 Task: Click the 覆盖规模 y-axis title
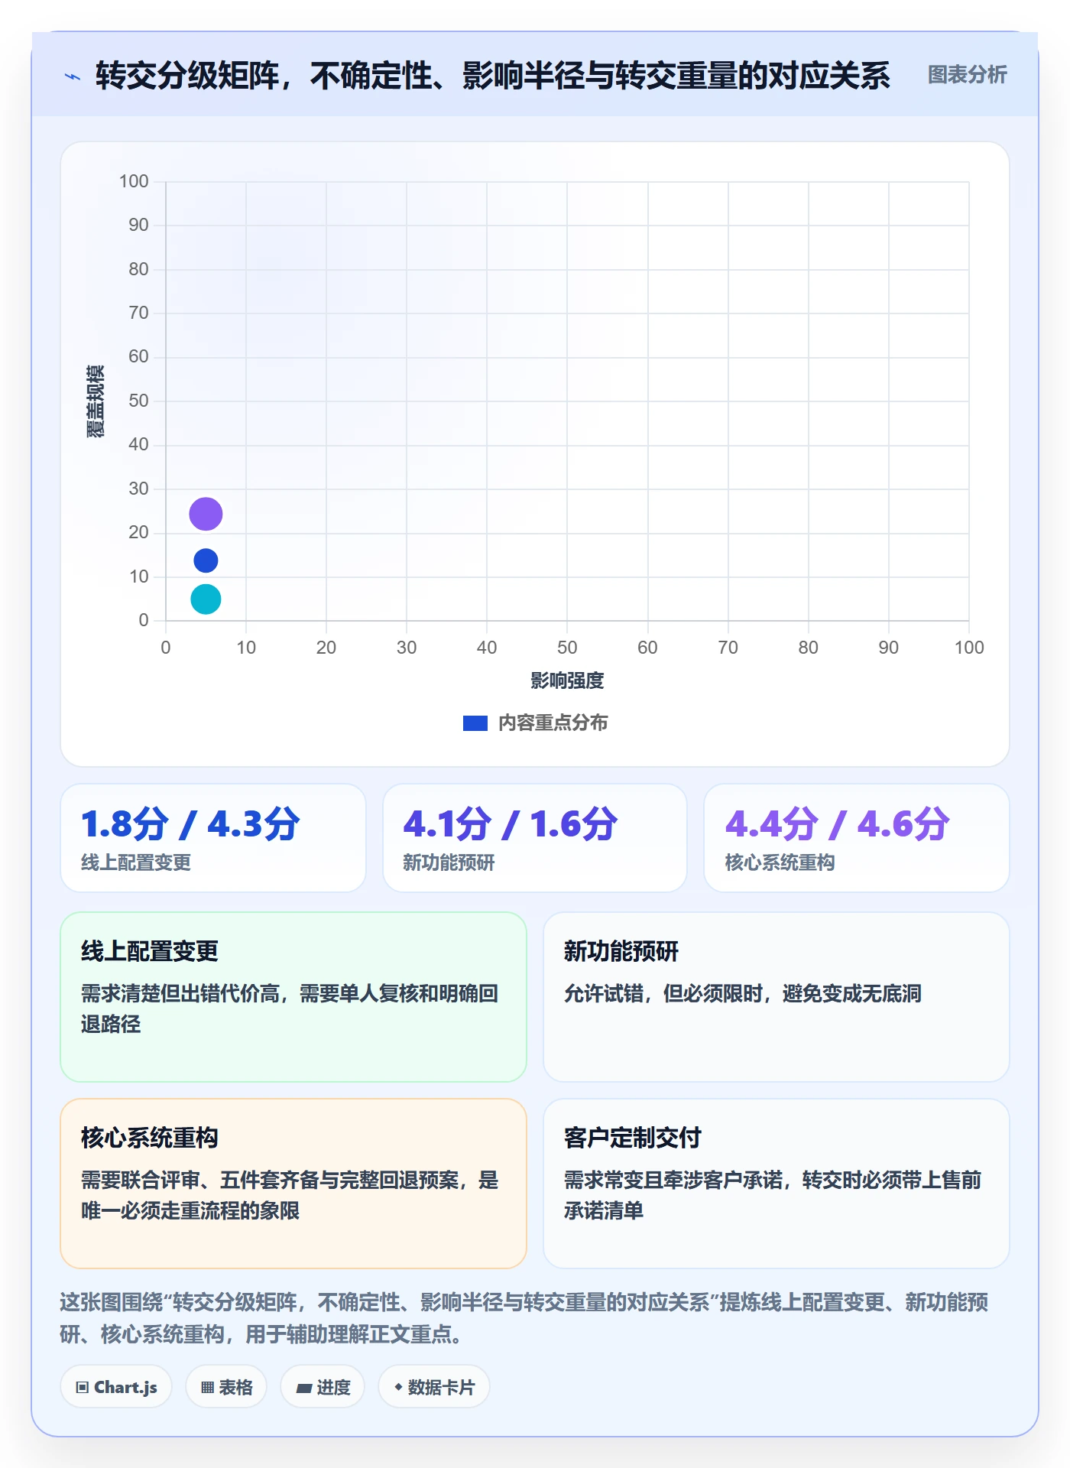(96, 401)
